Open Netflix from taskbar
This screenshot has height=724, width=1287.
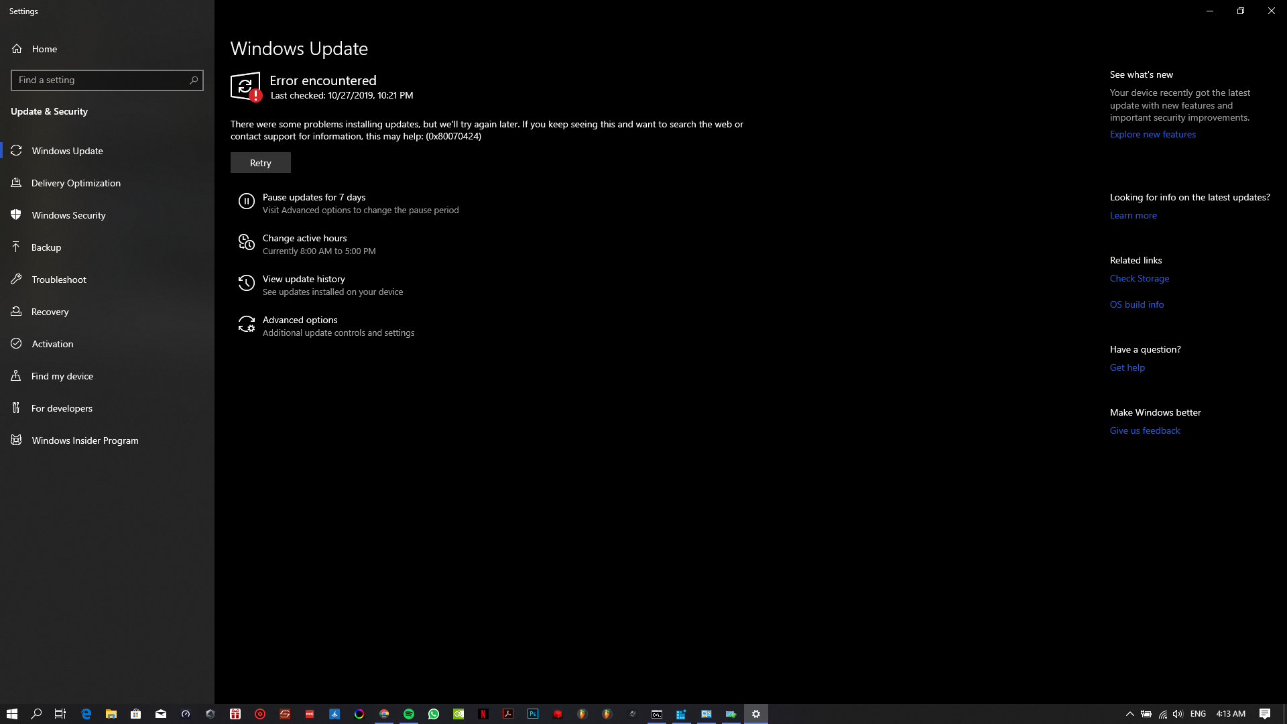point(483,714)
